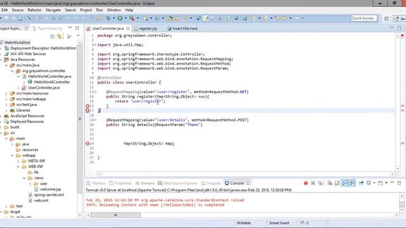Open the Debug button dropdown arrow
Viewport: 406px width, 228px height.
[114, 18]
